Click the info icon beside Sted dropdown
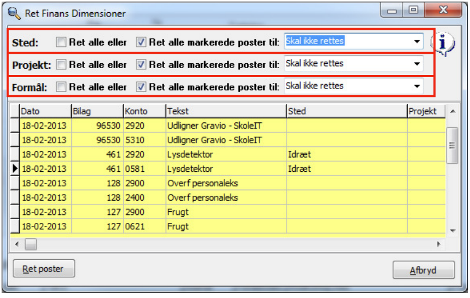This screenshot has width=470, height=298. point(443,44)
